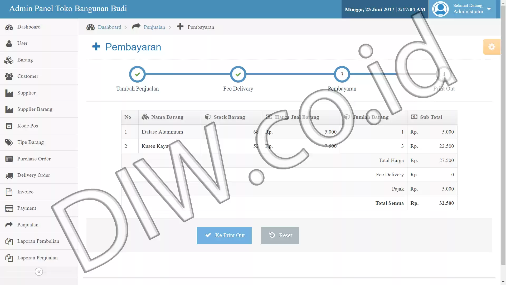Select Customer group icon in sidebar
506x285 pixels.
coord(9,77)
